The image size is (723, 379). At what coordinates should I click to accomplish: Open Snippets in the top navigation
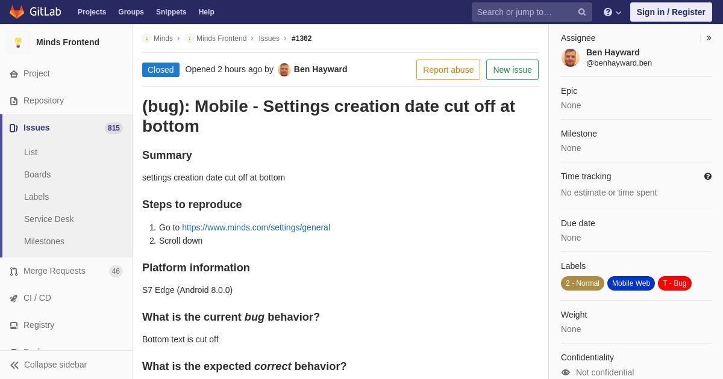click(x=171, y=12)
